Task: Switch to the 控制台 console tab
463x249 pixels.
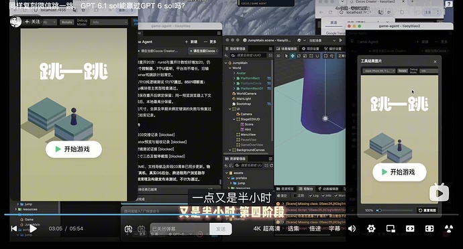Action: click(306, 189)
